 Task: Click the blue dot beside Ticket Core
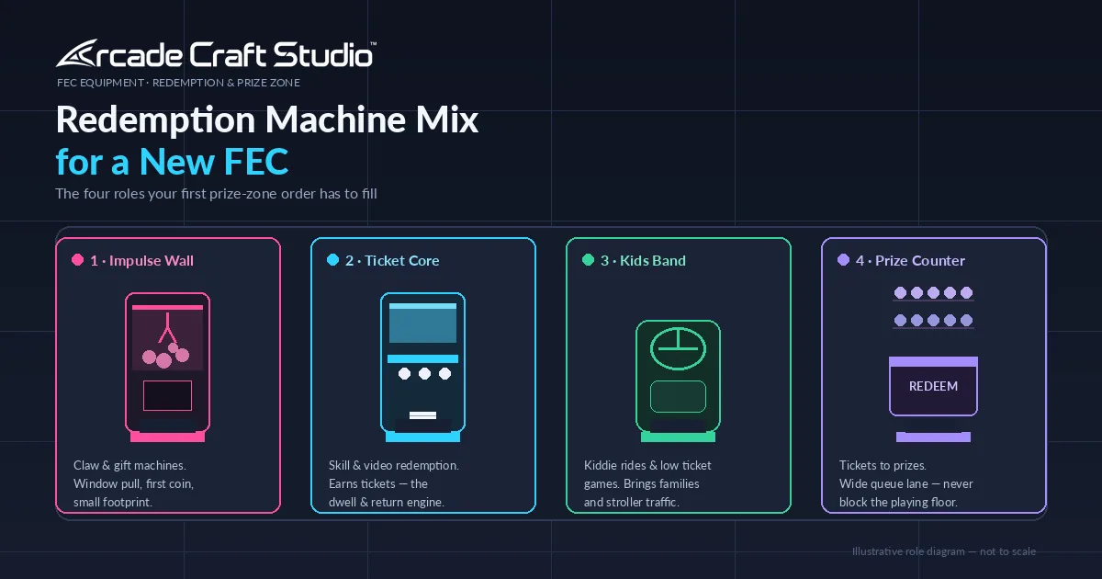click(333, 260)
